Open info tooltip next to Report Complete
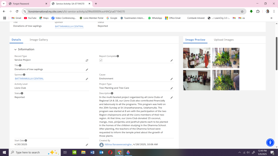Image resolution: width=278 pixels, height=156 pixels. [118, 56]
